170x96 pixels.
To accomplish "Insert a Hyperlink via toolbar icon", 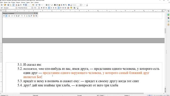I will click(46, 5).
